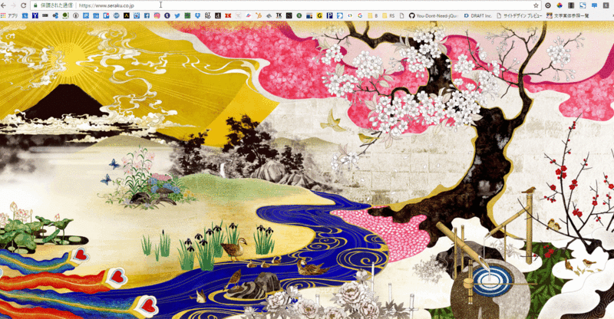This screenshot has width=614, height=319.
Task: Go forward with the forward arrow
Action: pyautogui.click(x=13, y=5)
